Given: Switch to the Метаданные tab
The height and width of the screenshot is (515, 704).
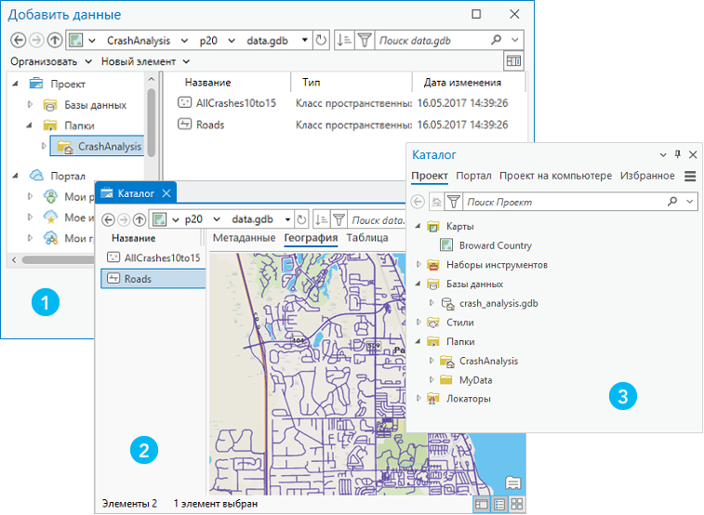Looking at the screenshot, I should click(245, 238).
